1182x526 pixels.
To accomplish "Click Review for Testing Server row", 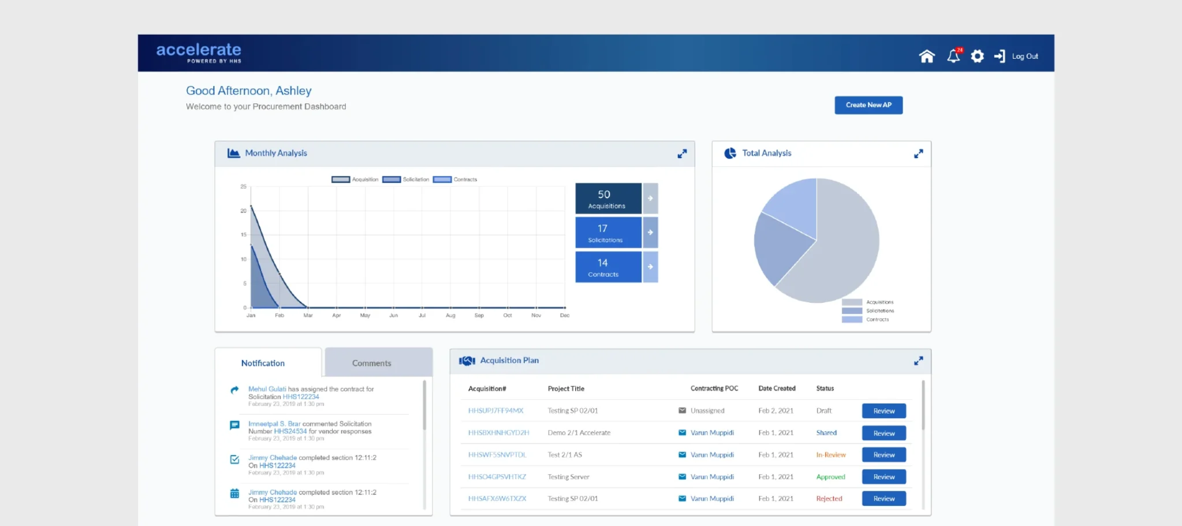I will (883, 477).
